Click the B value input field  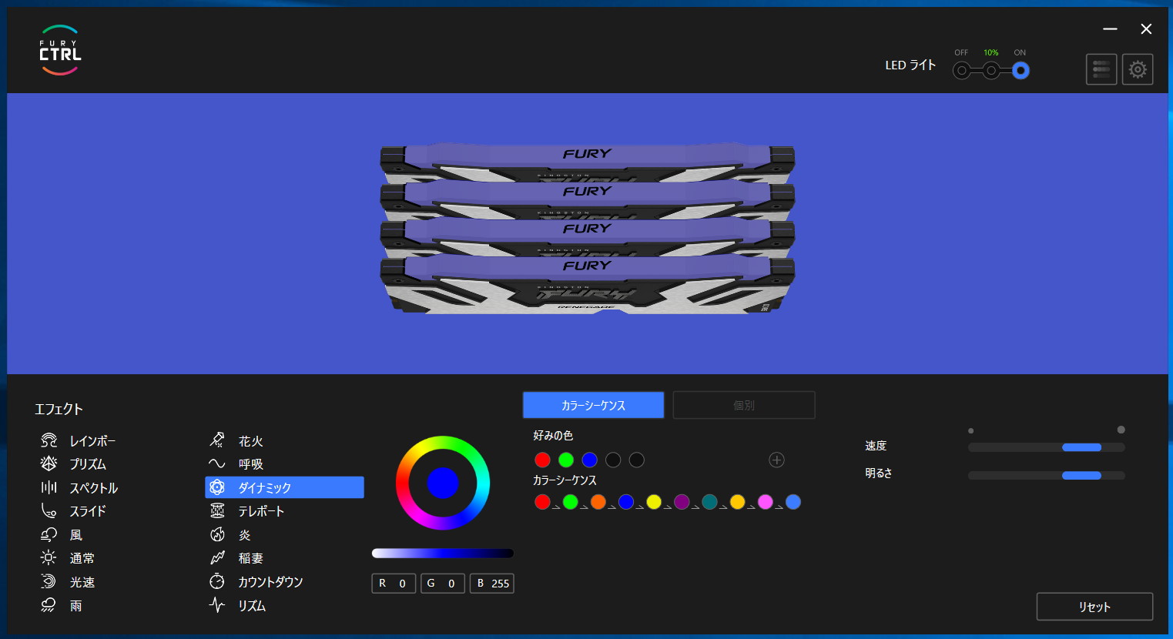[x=492, y=584]
